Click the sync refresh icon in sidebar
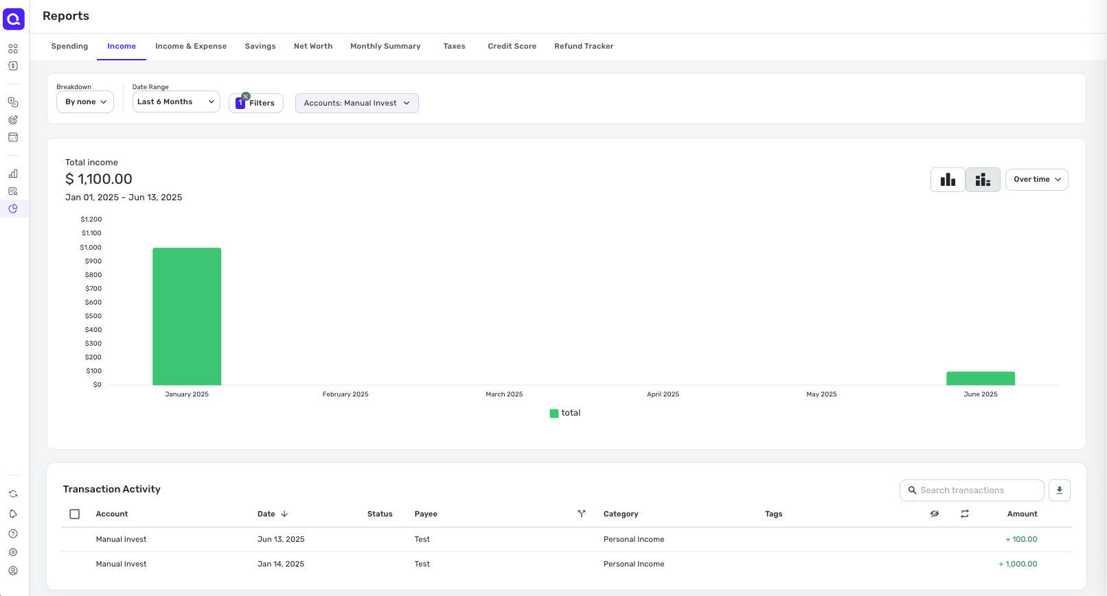The width and height of the screenshot is (1107, 596). [x=13, y=494]
